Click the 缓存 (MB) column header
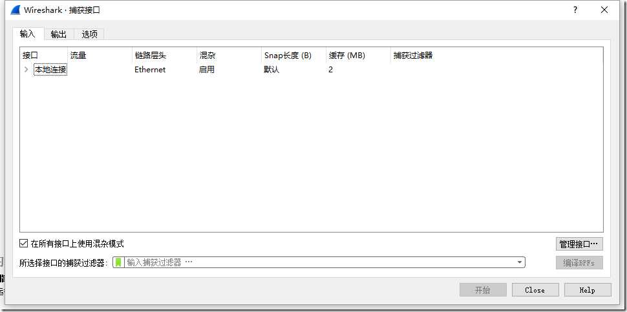627x312 pixels. [x=359, y=56]
